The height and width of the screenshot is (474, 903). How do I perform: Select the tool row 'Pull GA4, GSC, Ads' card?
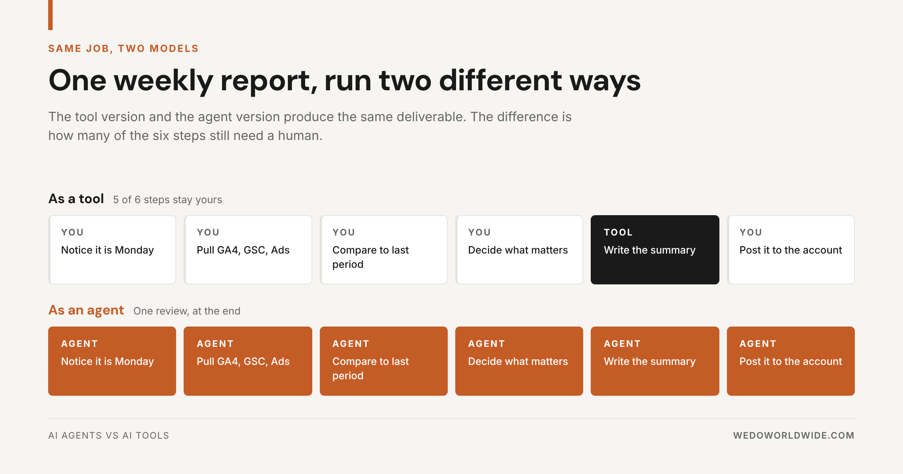248,250
